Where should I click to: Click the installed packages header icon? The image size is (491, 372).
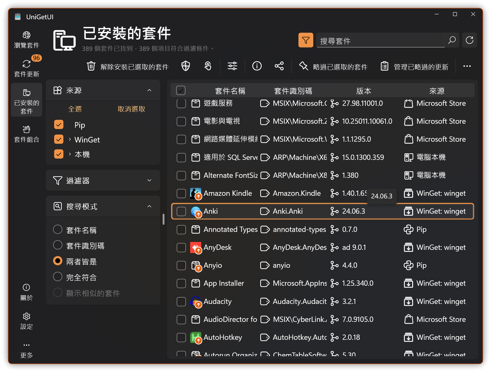64,40
